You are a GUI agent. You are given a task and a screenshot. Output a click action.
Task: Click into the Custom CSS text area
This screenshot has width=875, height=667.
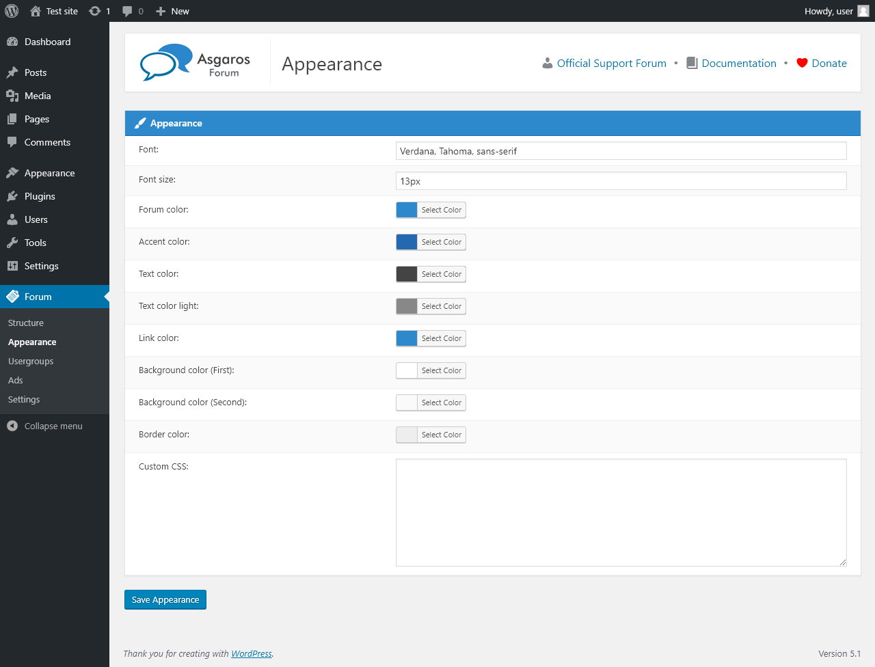click(621, 512)
